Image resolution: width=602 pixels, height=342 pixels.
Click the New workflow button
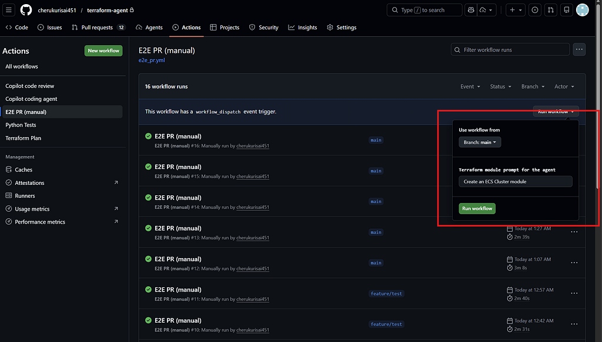(x=103, y=50)
